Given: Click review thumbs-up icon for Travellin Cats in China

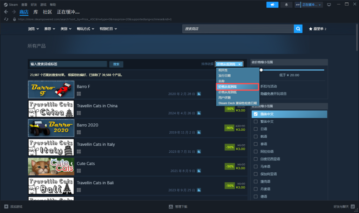Looking at the screenshot, I should coord(199,113).
